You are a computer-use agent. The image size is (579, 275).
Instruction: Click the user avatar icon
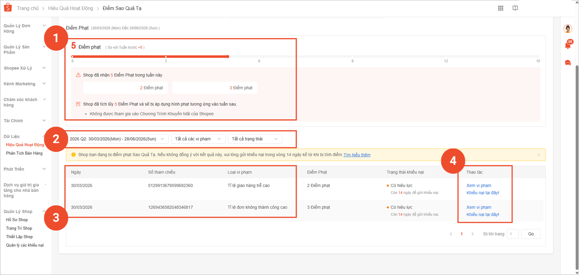568,29
